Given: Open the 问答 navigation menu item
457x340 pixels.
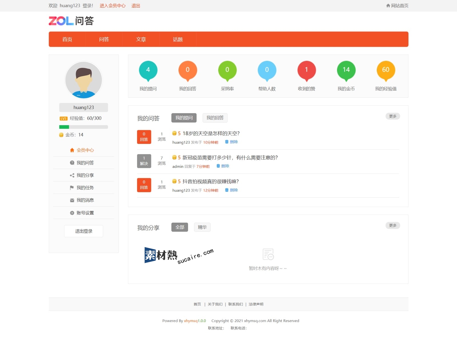Looking at the screenshot, I should (104, 39).
